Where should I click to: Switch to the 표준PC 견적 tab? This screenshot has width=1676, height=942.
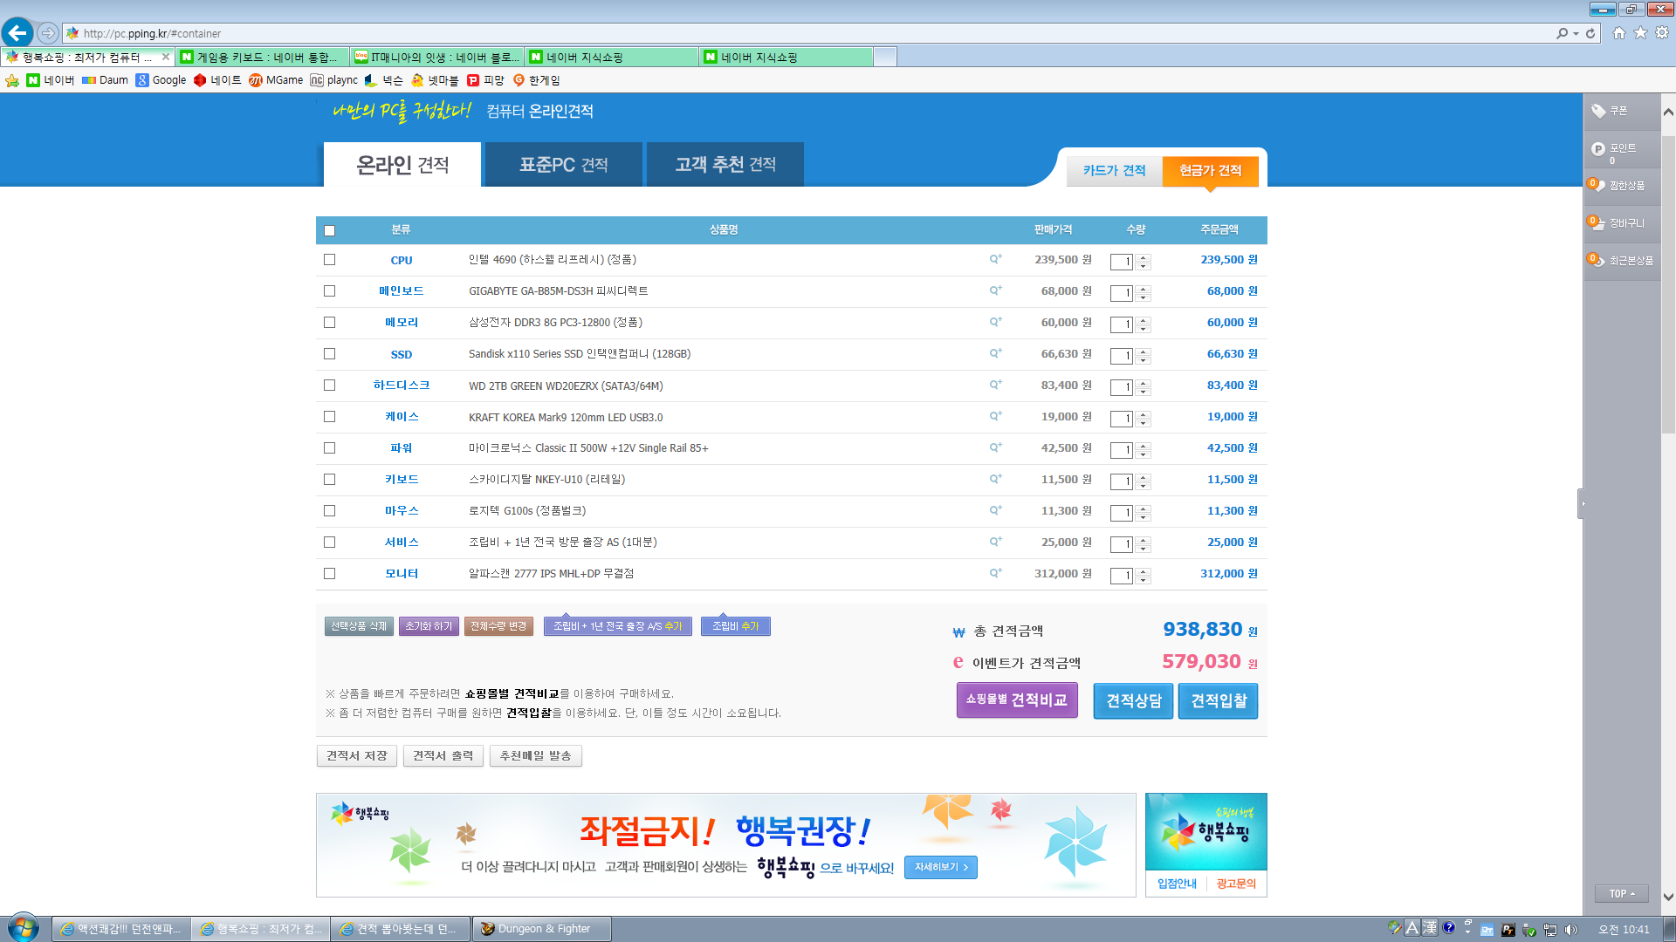(564, 165)
